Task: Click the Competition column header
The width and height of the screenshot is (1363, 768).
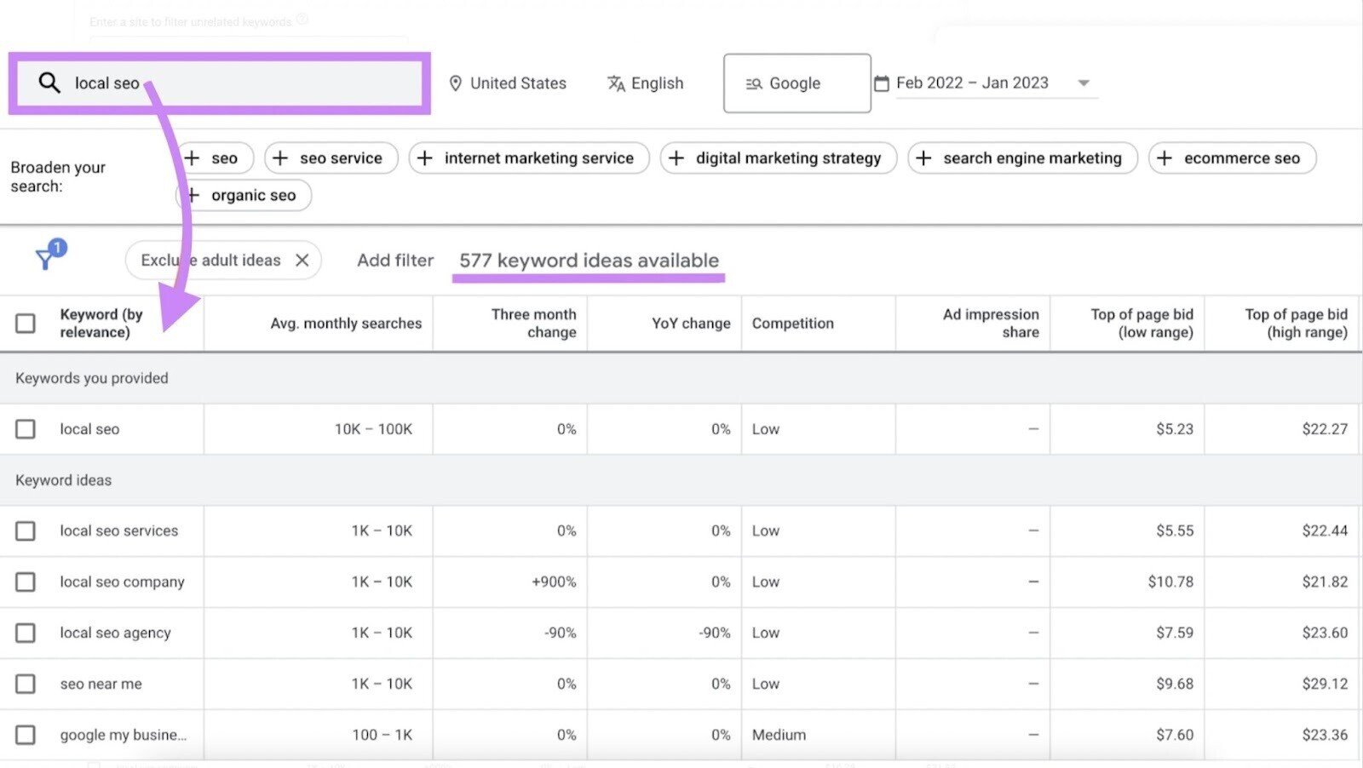Action: (792, 323)
